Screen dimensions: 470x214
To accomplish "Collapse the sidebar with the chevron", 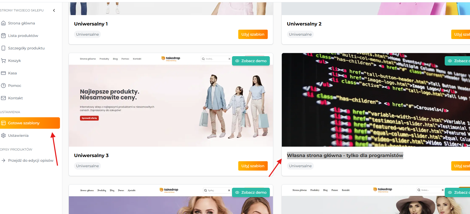I will [54, 10].
